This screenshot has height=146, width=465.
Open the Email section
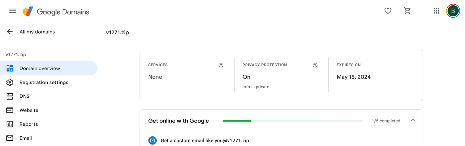[x=26, y=138]
